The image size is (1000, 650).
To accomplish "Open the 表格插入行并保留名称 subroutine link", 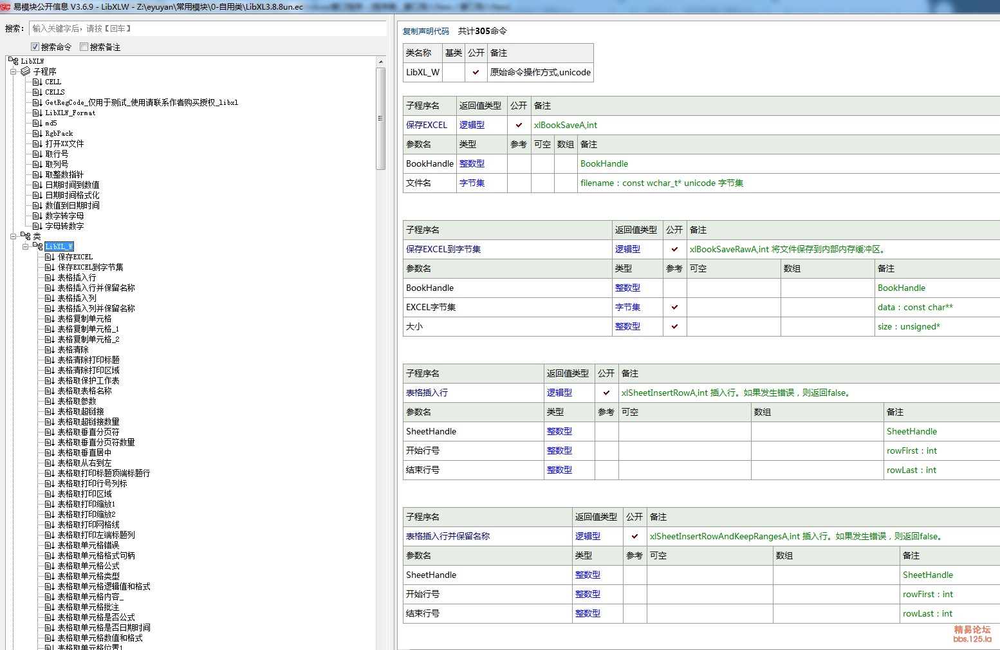I will pos(448,536).
